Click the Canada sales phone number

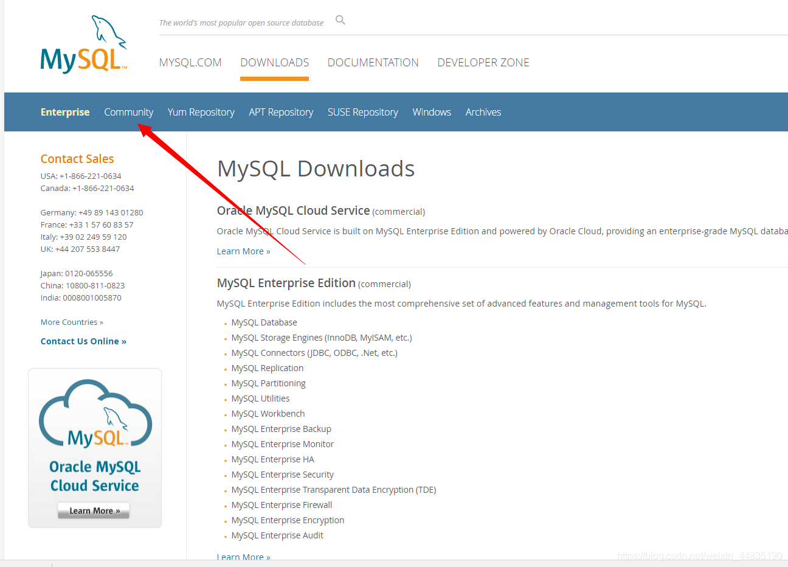click(x=103, y=188)
